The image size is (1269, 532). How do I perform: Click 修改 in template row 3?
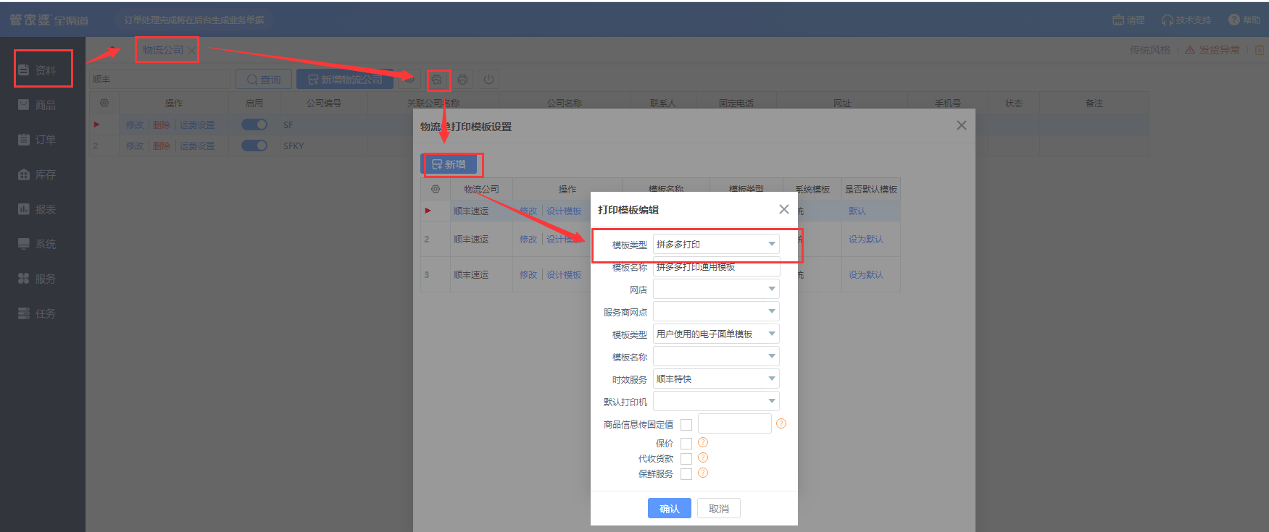528,274
